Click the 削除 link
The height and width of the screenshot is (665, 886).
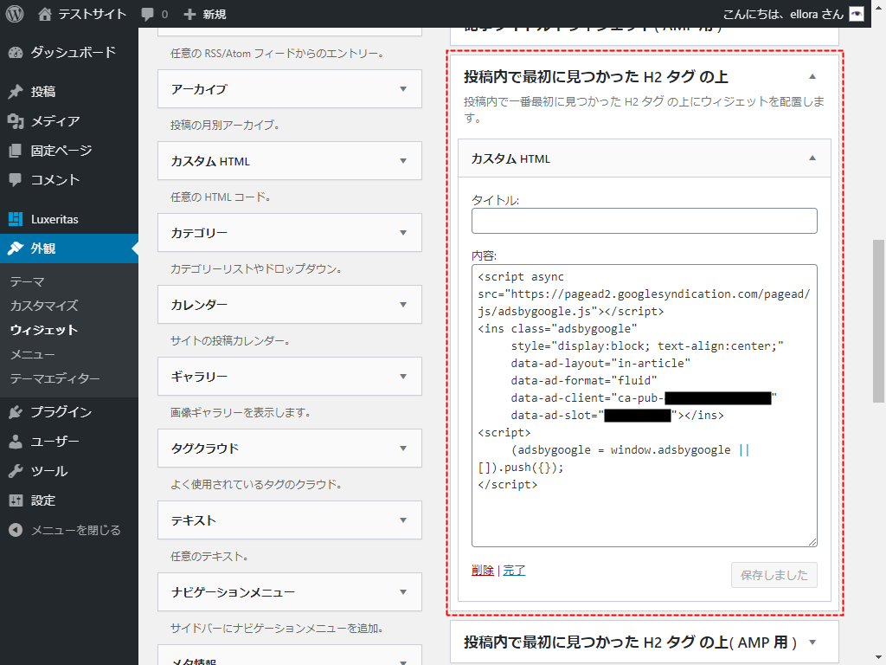point(483,571)
